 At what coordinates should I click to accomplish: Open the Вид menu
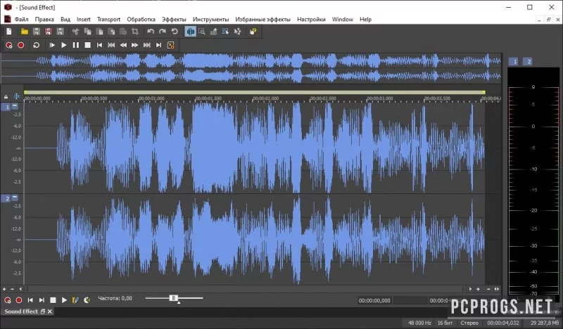(x=65, y=20)
